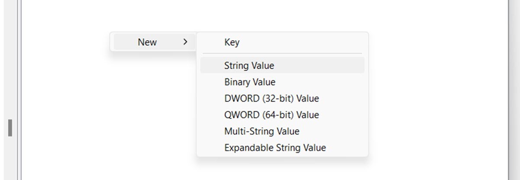The width and height of the screenshot is (520, 180).
Task: Click the scrollbar track above the thumb
Action: 10,60
